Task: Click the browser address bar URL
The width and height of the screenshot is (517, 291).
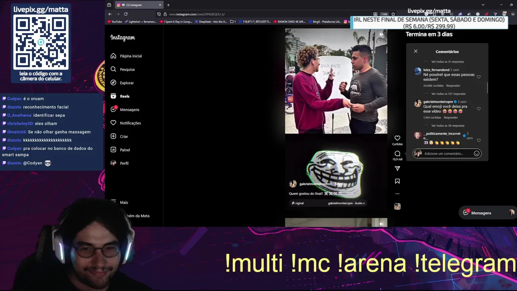Action: [197, 14]
